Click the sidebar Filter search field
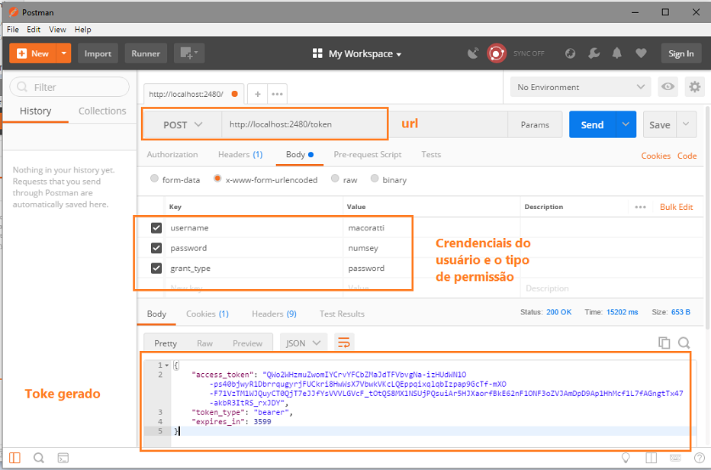This screenshot has width=711, height=470. (69, 87)
